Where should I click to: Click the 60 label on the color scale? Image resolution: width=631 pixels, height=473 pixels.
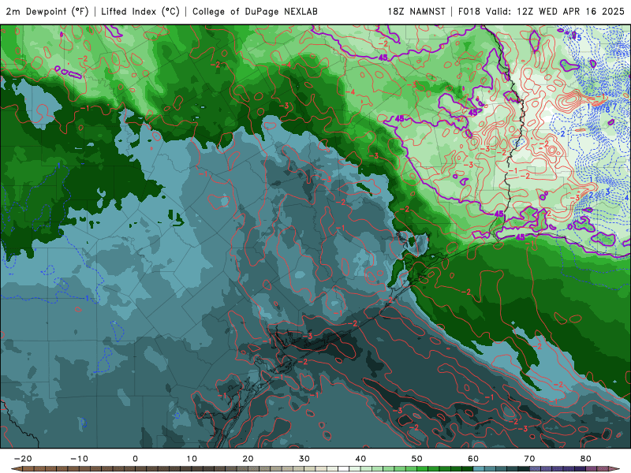pos(473,459)
